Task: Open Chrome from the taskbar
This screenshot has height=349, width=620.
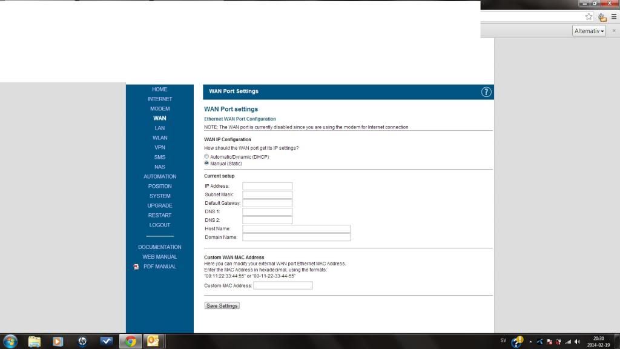Action: 130,341
